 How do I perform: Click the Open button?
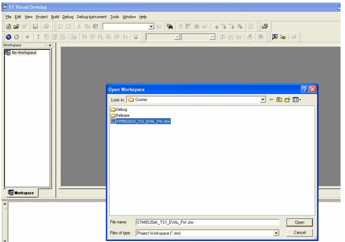coord(300,223)
